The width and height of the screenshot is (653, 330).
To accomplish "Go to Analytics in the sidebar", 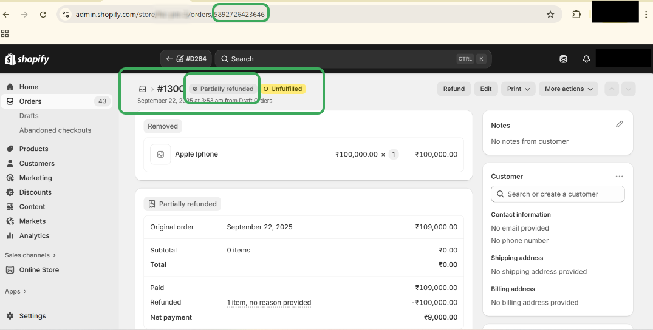I will pyautogui.click(x=34, y=236).
